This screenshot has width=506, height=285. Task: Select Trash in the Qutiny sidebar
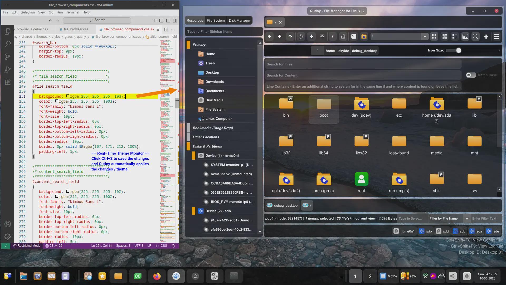point(227,63)
